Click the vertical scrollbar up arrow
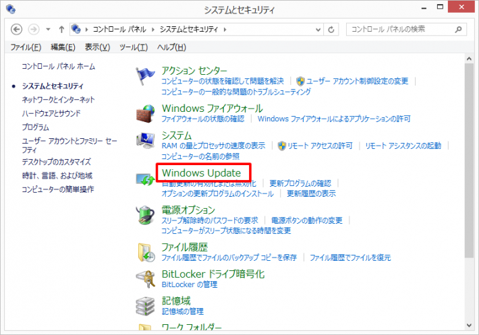 coord(470,59)
